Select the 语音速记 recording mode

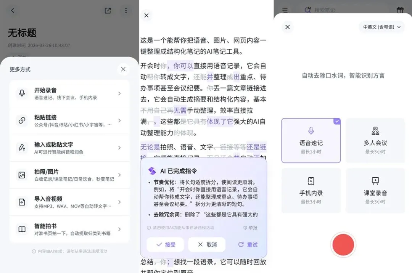[311, 140]
